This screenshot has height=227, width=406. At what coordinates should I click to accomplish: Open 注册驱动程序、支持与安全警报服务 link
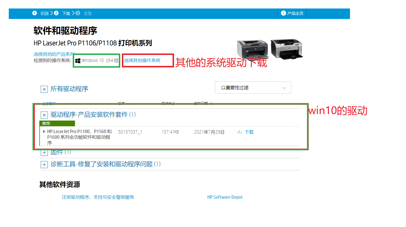click(x=98, y=197)
